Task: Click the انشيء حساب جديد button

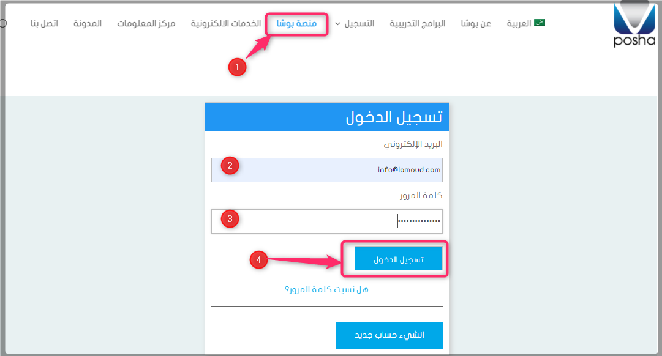Action: click(389, 335)
